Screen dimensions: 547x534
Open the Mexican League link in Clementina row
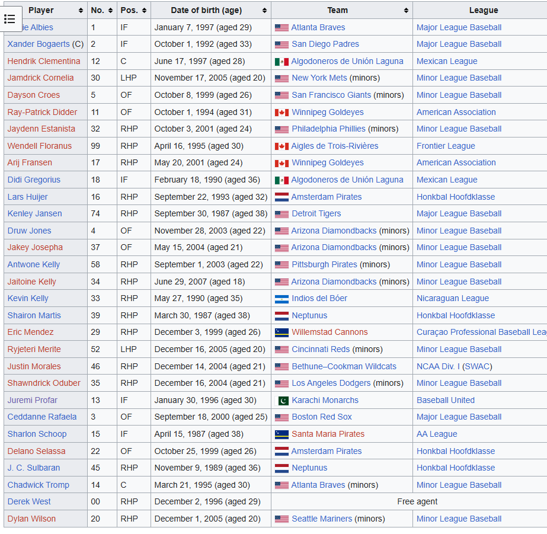(x=446, y=62)
